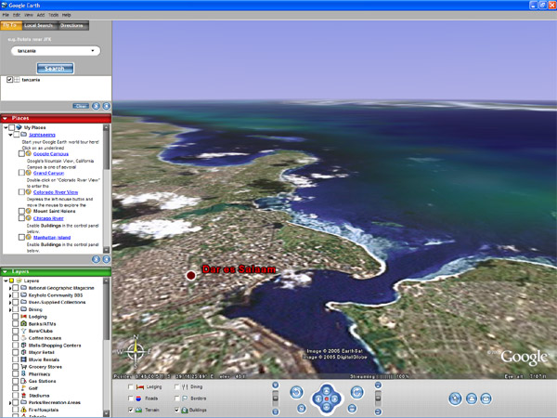Image resolution: width=557 pixels, height=418 pixels.
Task: Uncheck the Terrain checkbox
Action: tap(131, 410)
